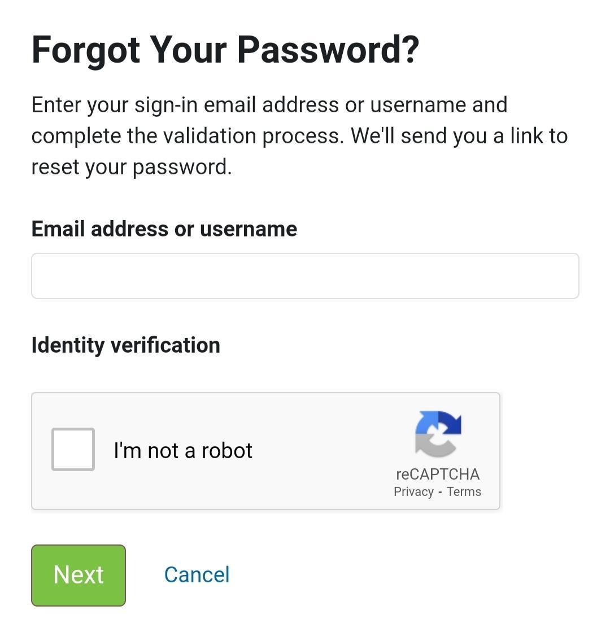
Task: Focus the email address or username field
Action: pyautogui.click(x=305, y=276)
